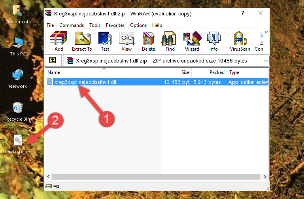Click the 5,243 bytes packed cell

[x=207, y=82]
